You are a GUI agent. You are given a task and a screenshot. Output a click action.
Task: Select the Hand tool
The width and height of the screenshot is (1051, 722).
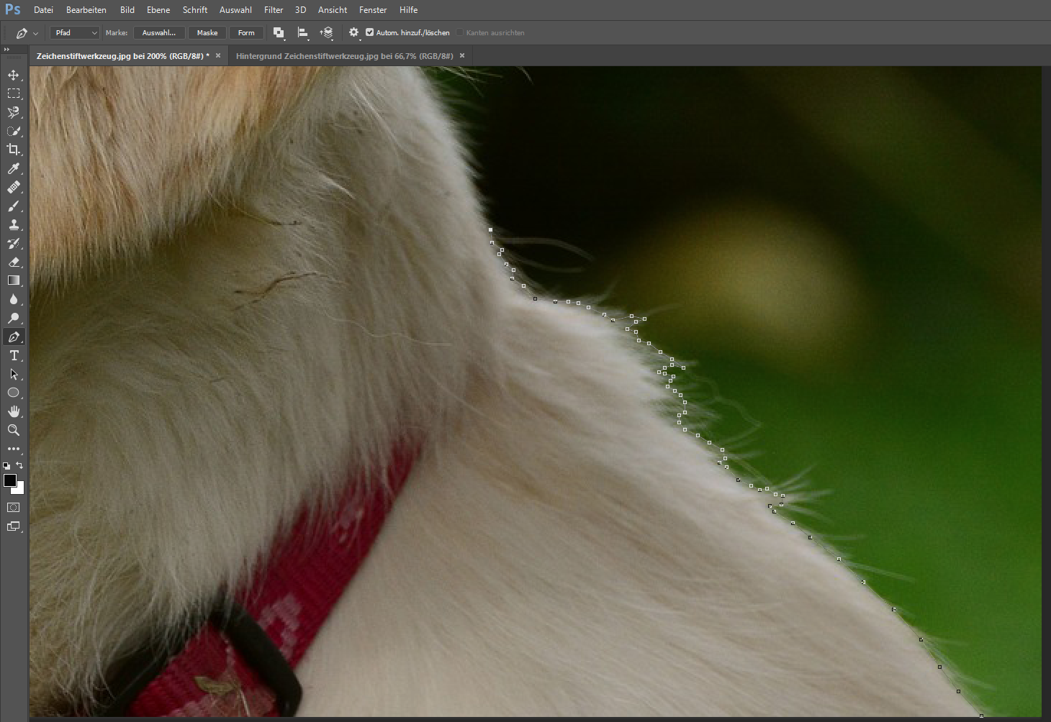tap(13, 411)
